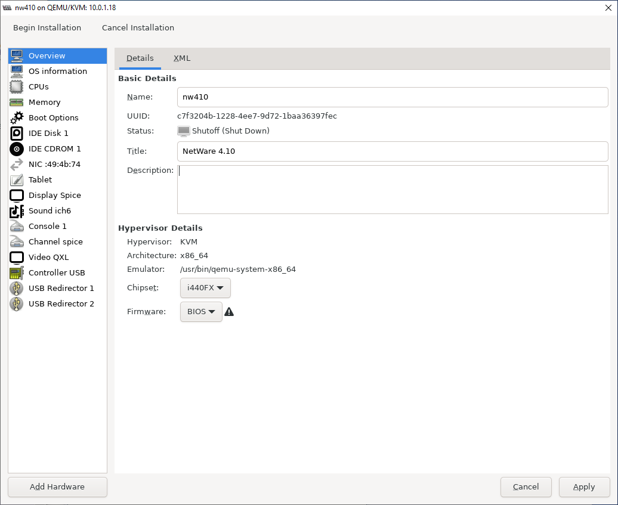Click the Apply button
The image size is (618, 505).
click(x=584, y=487)
